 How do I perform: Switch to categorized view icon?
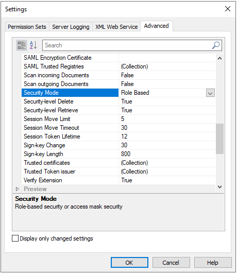(22, 45)
